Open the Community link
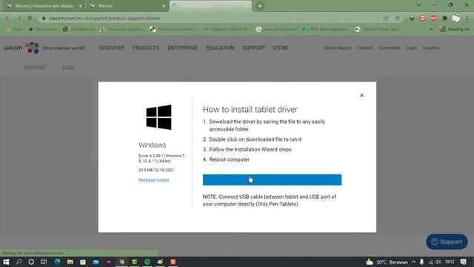474x267 pixels. (389, 47)
